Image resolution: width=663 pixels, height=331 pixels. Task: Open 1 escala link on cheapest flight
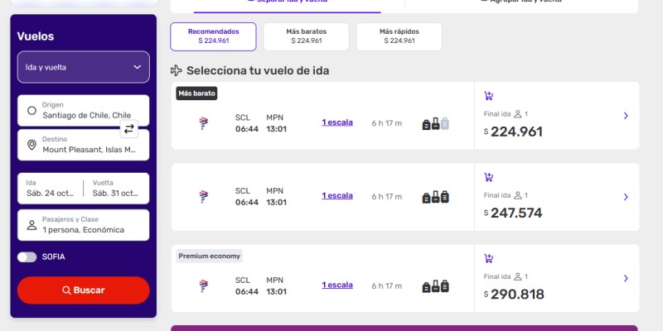pyautogui.click(x=337, y=122)
